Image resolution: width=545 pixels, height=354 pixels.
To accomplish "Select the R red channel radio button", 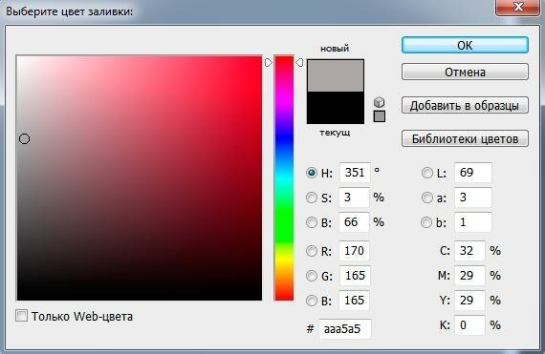I will pyautogui.click(x=312, y=251).
